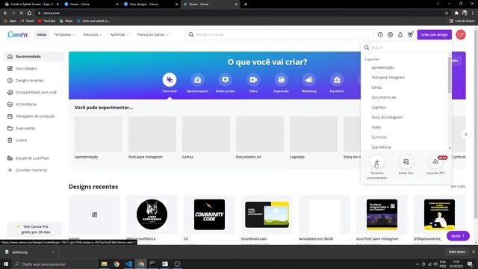
Task: Open VS Code from the taskbar
Action: (x=128, y=264)
